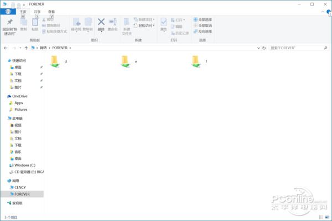Expand the New item (新建项目) dropdown
Viewport: 332px width, 221px height.
pos(144,19)
